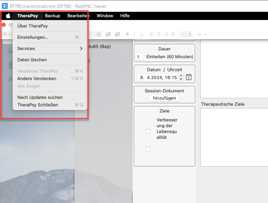Screen dimensions: 268x203
Task: Align text to the left
Action: click(151, 34)
